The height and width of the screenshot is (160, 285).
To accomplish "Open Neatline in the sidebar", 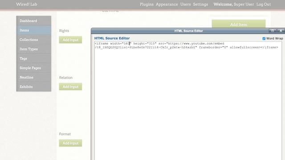I will (34, 77).
